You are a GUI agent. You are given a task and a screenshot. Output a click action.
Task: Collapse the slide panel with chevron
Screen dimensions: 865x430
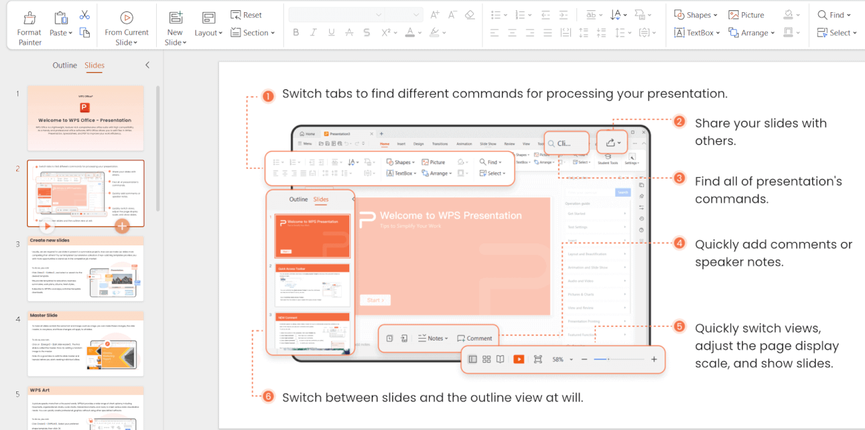tap(147, 66)
